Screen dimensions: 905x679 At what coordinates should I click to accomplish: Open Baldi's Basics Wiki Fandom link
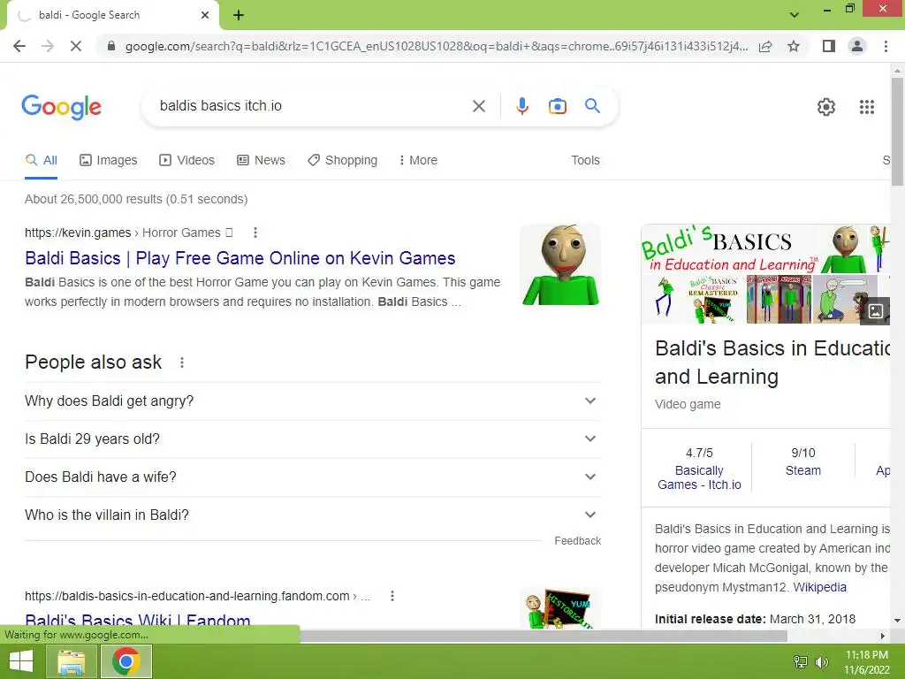(x=138, y=622)
